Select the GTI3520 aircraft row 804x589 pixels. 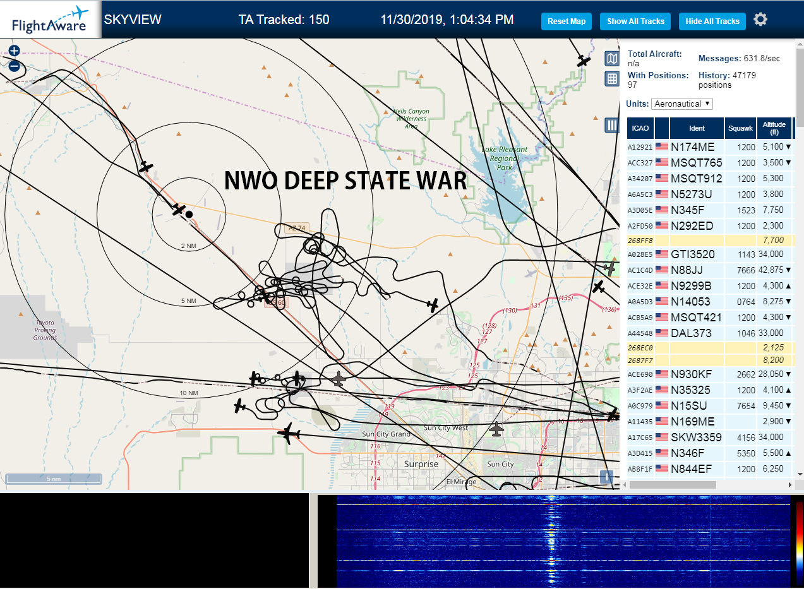(711, 254)
